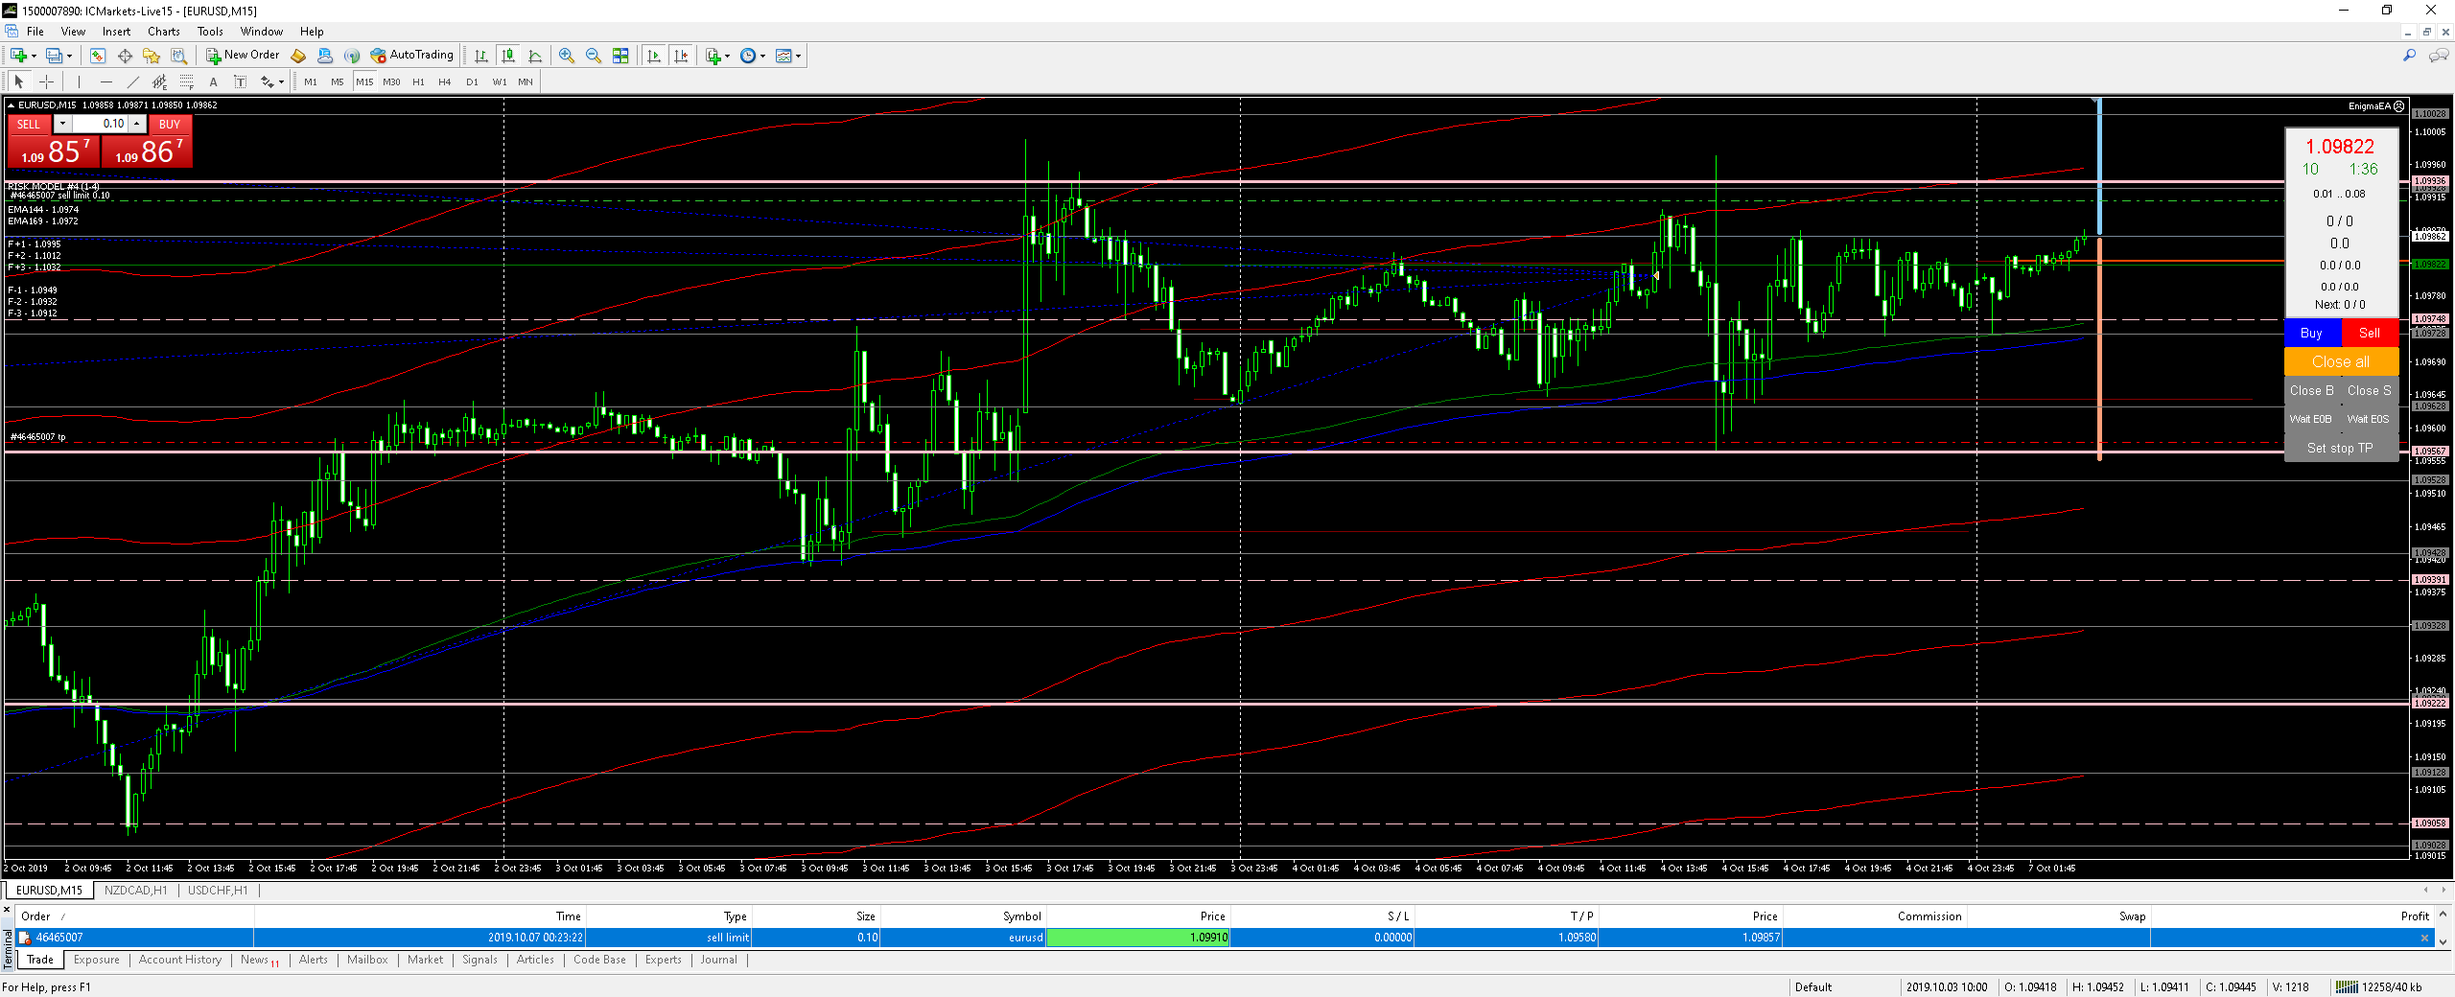Open the Profiles icon

tap(54, 56)
